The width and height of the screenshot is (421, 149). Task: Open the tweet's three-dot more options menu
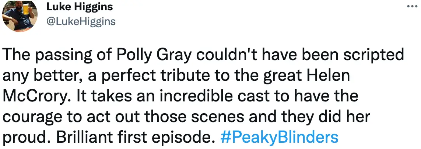click(x=411, y=7)
